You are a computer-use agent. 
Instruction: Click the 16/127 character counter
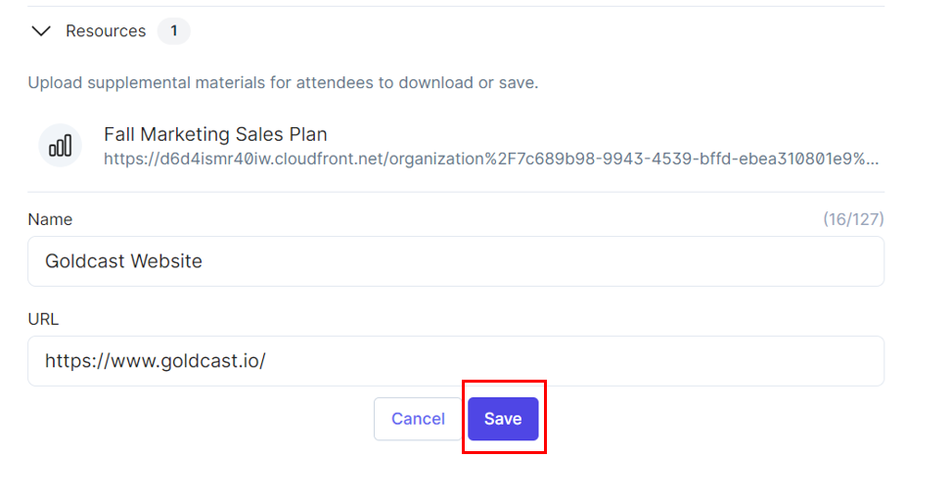(853, 219)
